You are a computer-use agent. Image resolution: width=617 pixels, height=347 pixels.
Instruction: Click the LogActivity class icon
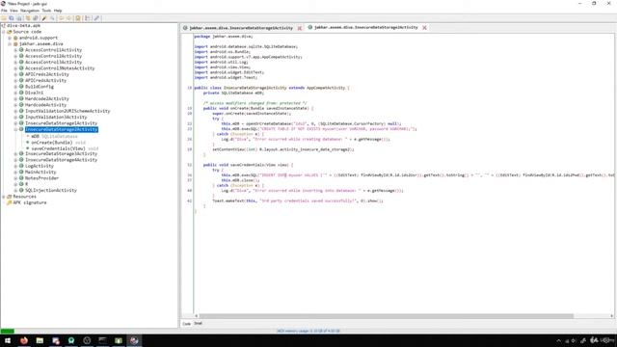[21, 166]
